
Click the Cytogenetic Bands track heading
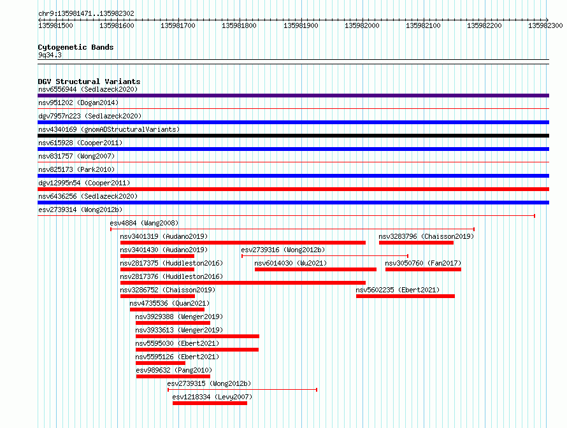click(x=76, y=47)
